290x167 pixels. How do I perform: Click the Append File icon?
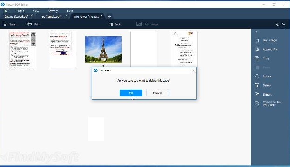point(257,49)
